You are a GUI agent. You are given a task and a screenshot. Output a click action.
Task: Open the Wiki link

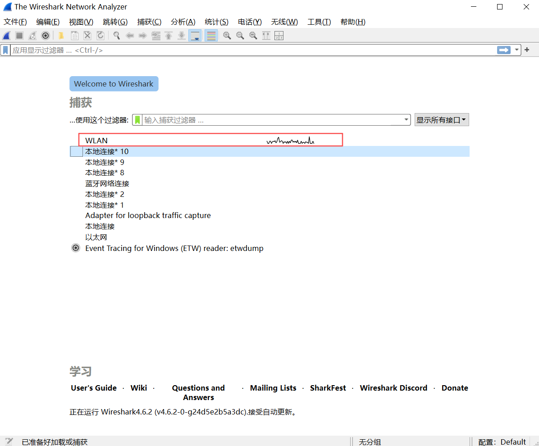pyautogui.click(x=138, y=388)
